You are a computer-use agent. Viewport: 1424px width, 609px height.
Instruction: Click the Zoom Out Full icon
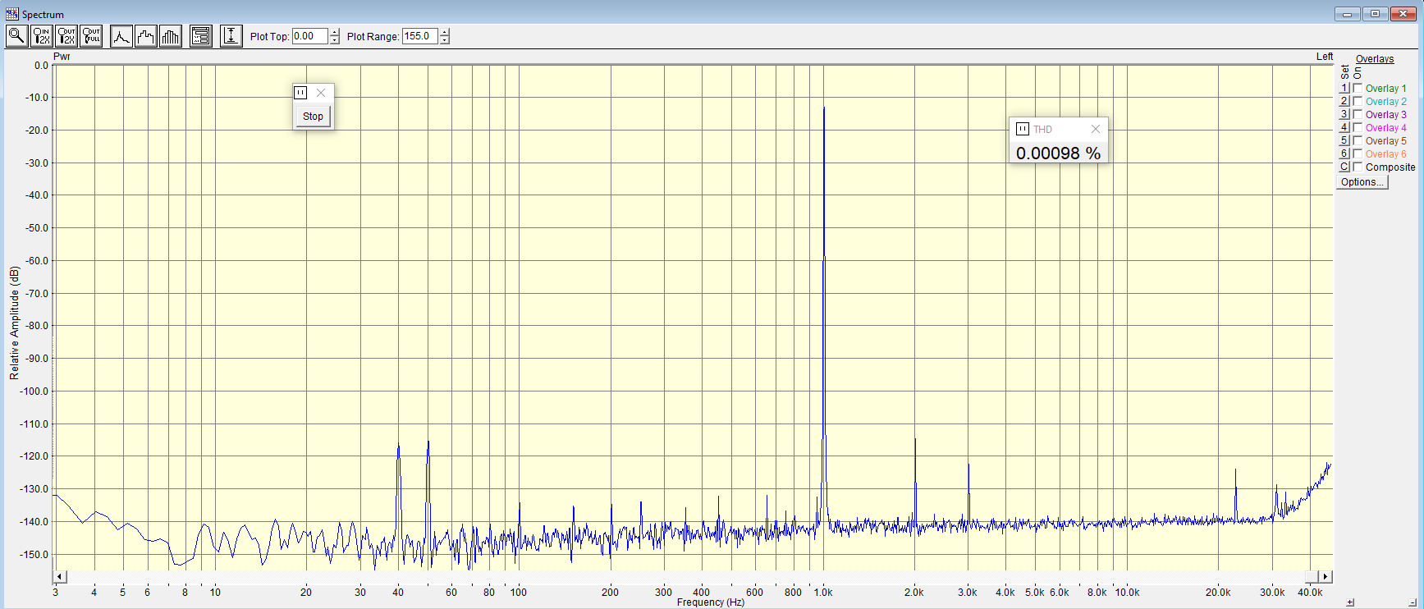91,36
